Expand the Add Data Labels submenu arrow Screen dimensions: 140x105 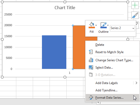point(136,83)
